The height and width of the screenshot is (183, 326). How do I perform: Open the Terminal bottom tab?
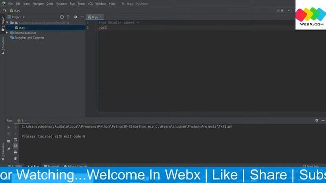(51, 166)
